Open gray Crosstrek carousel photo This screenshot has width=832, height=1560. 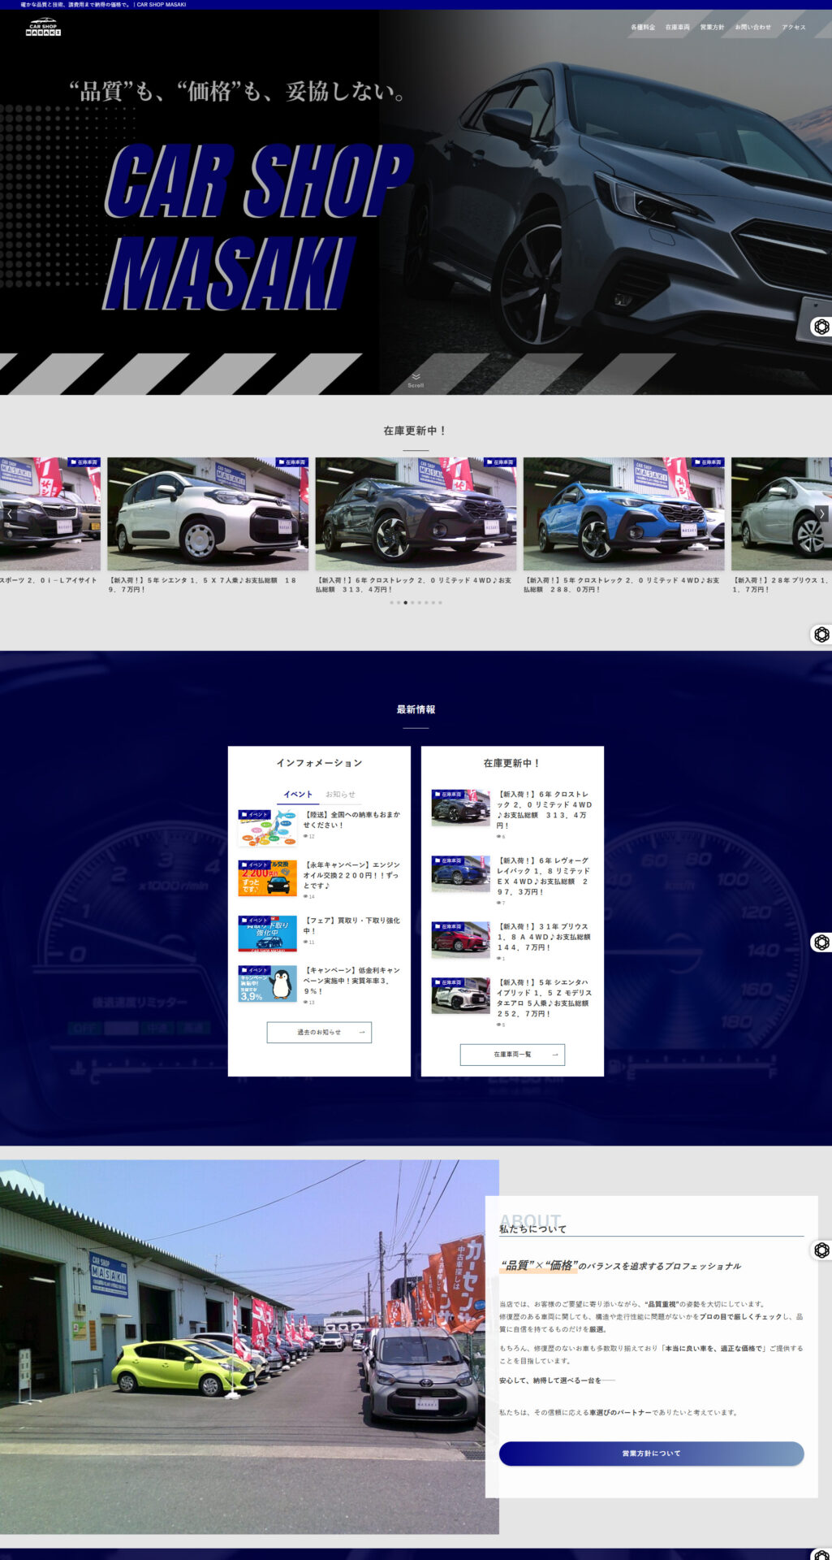pos(416,513)
